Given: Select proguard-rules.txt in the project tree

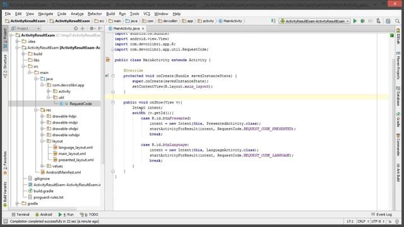Looking at the screenshot, I should tap(49, 197).
